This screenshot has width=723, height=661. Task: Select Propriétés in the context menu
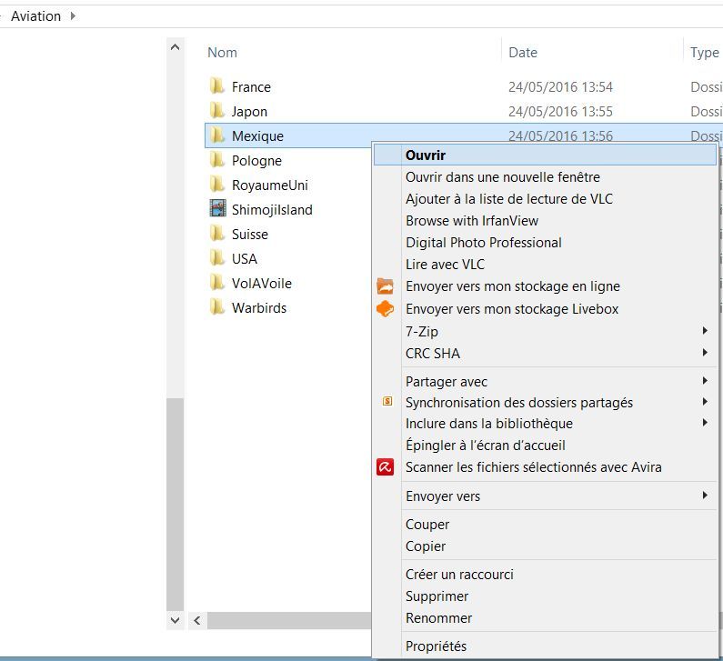pyautogui.click(x=436, y=646)
